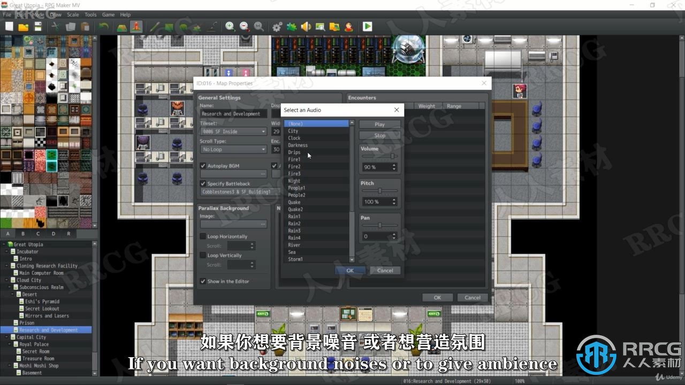Uncheck the Autoplay BGM checkbox

[203, 166]
